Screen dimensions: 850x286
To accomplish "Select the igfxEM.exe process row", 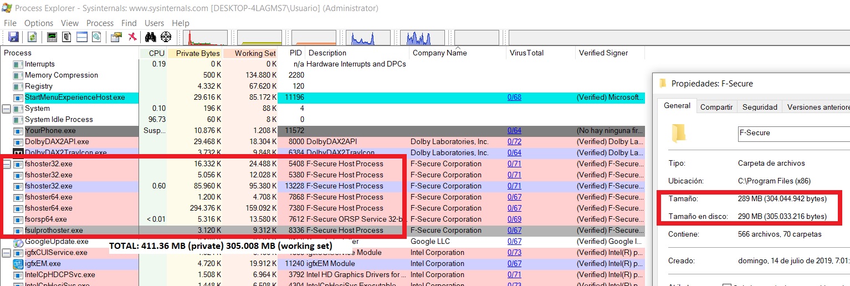I will [323, 263].
